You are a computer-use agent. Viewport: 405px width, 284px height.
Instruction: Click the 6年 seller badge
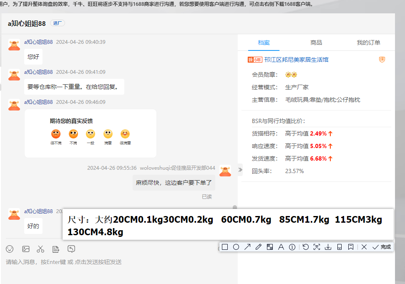[x=255, y=60]
